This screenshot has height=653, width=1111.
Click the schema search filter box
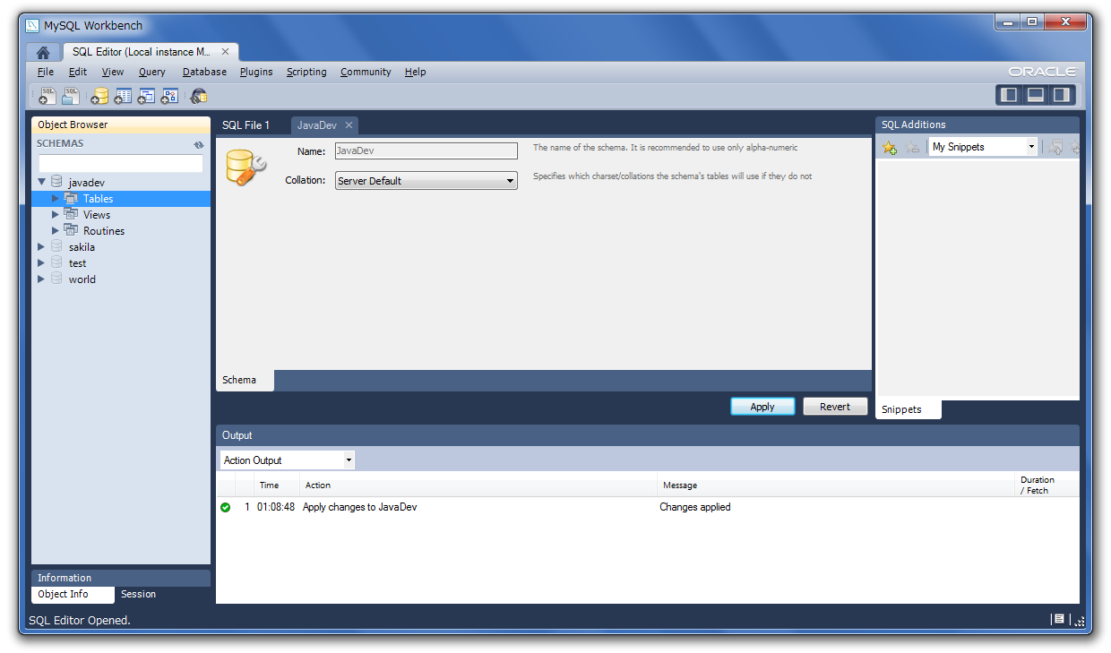click(121, 164)
